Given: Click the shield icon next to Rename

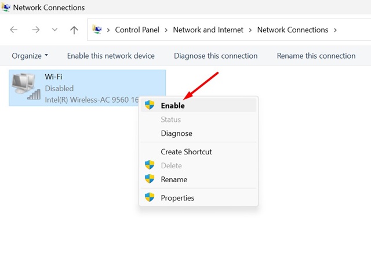Looking at the screenshot, I should (150, 179).
